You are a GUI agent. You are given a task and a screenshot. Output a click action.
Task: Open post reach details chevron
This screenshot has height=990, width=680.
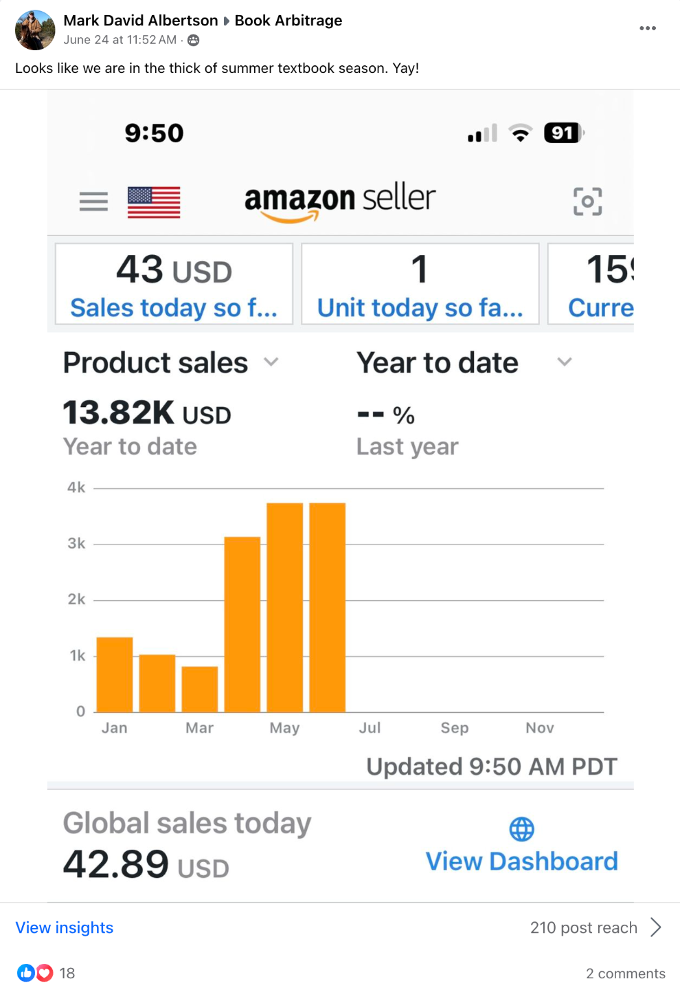coord(656,927)
